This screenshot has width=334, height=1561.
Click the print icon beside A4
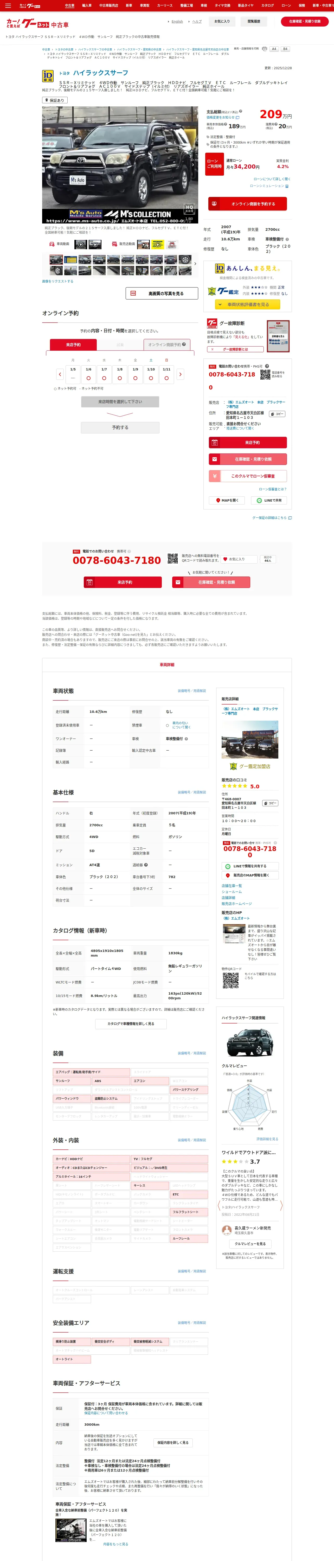264,49
